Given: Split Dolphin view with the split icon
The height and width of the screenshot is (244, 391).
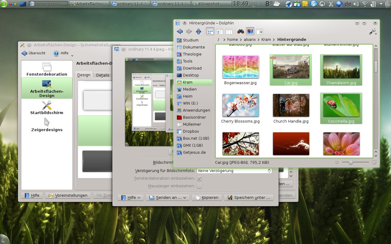Looking at the screenshot, I should (260, 31).
